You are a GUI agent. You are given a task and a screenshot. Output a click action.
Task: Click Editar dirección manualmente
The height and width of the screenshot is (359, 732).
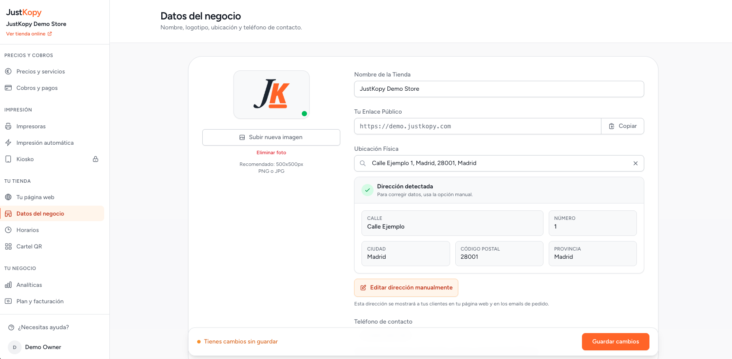click(x=406, y=288)
